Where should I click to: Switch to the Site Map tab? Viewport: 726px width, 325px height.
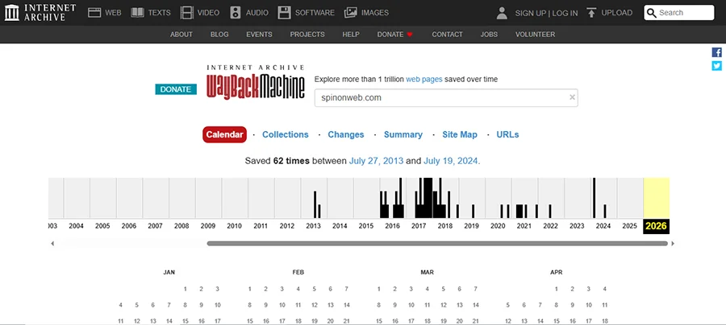pos(459,134)
